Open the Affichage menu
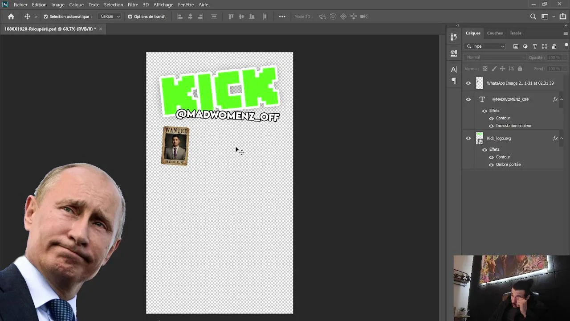Viewport: 570px width, 321px height. [x=163, y=4]
